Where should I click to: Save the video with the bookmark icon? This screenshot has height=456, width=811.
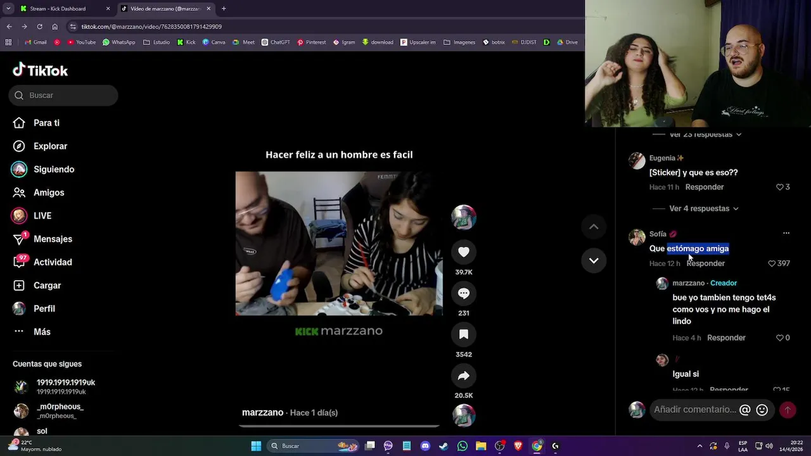(464, 334)
